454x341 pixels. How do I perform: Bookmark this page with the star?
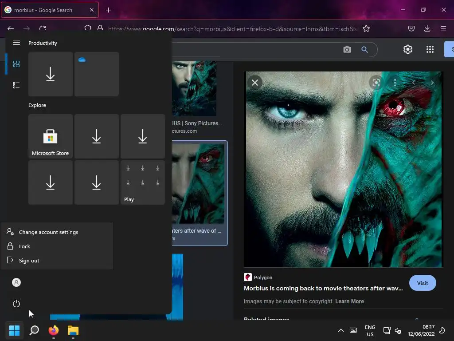[366, 28]
